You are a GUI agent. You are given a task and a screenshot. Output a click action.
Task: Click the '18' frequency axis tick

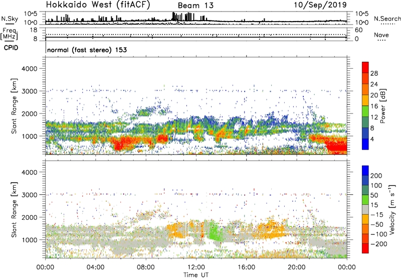[x=33, y=30]
